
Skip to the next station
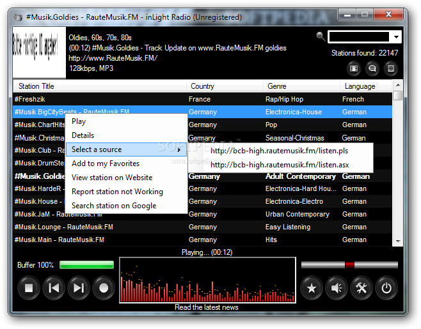(79, 288)
